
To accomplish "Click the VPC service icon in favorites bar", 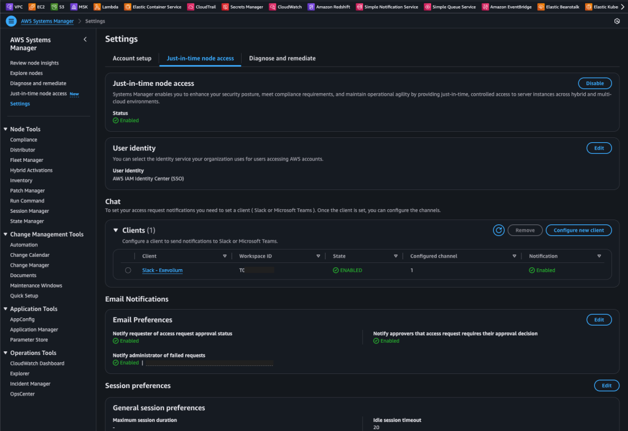I will click(9, 7).
